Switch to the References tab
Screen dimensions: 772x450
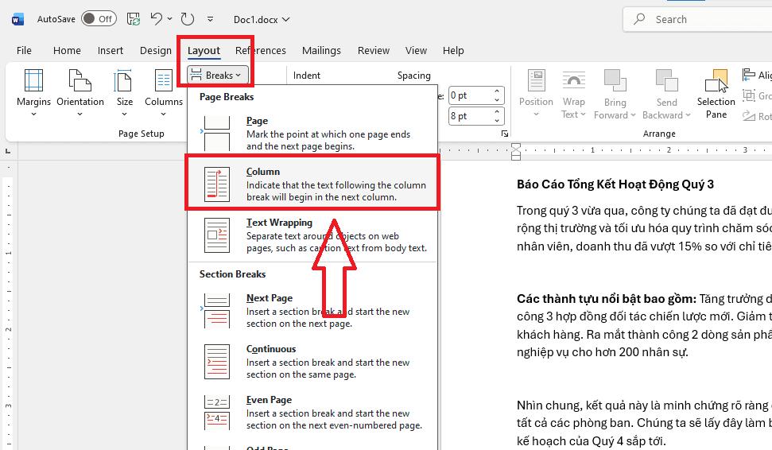coord(261,50)
